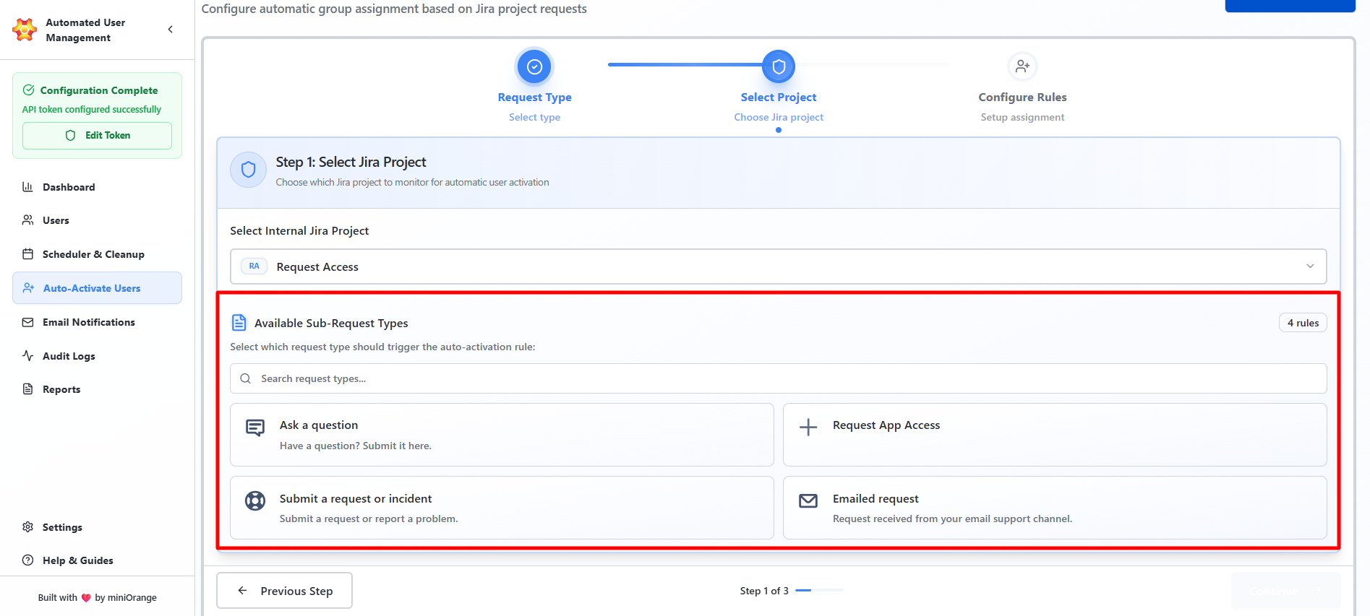Image resolution: width=1370 pixels, height=616 pixels.
Task: Select Auto-Activate Users menu item
Action: [x=97, y=288]
